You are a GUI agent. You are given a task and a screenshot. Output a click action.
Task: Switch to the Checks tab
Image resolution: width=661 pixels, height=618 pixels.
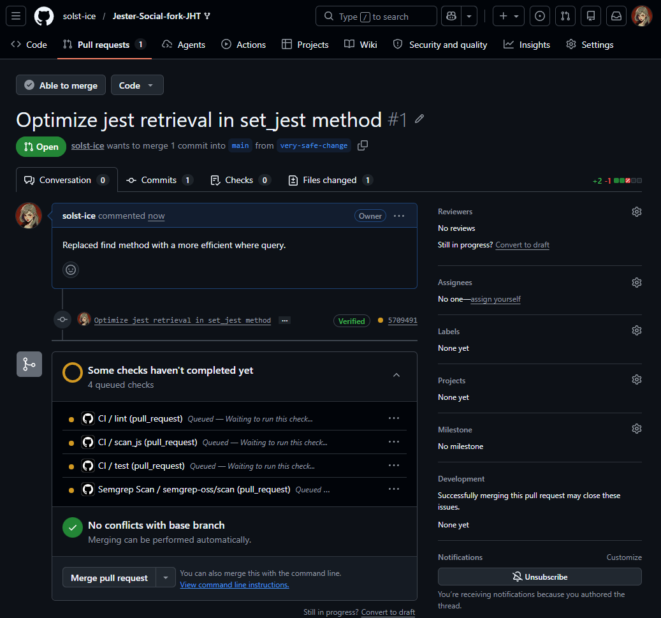(240, 180)
